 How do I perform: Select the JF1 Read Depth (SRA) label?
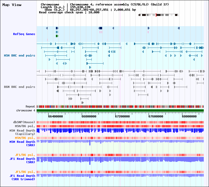[22, 160]
